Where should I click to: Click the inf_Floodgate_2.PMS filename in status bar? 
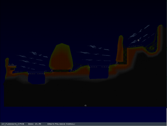(x=13, y=124)
